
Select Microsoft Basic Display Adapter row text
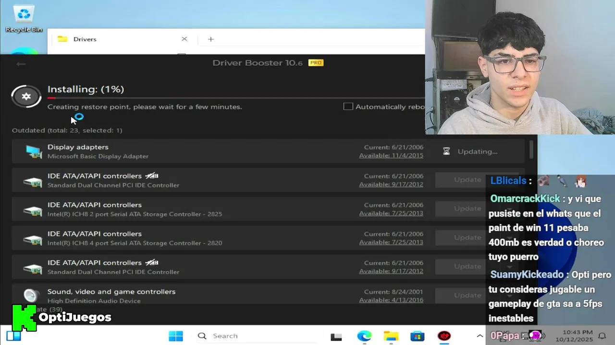[x=98, y=156]
